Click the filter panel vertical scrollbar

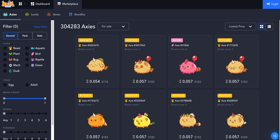coord(52,73)
